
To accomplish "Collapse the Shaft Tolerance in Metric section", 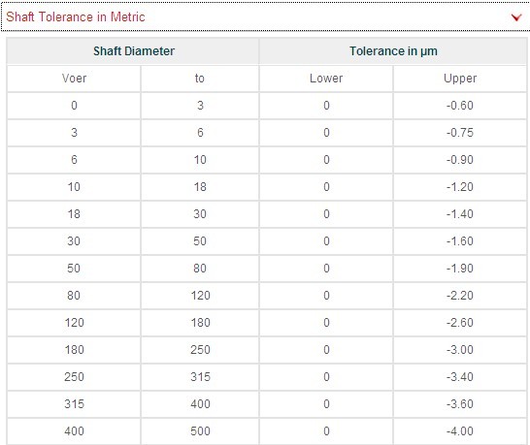I will click(x=265, y=16).
